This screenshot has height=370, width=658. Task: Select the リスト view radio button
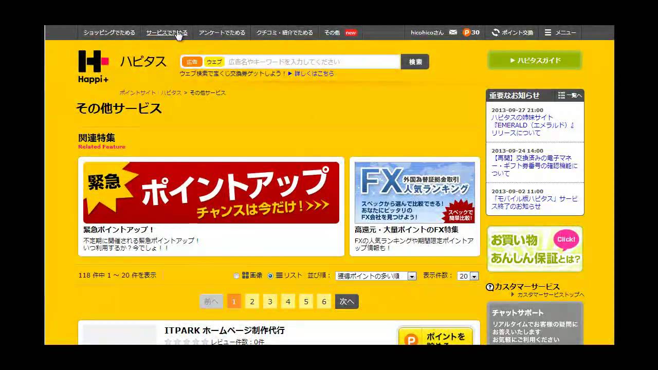point(270,276)
